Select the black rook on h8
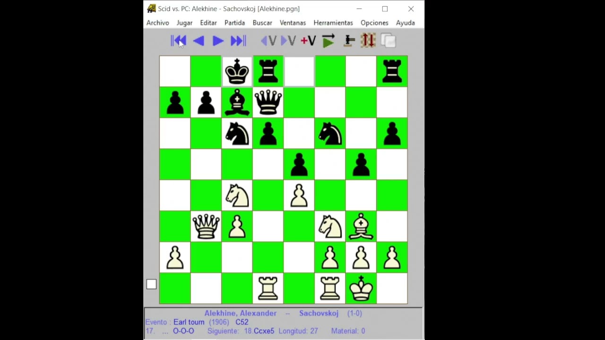This screenshot has height=340, width=605. pos(392,71)
